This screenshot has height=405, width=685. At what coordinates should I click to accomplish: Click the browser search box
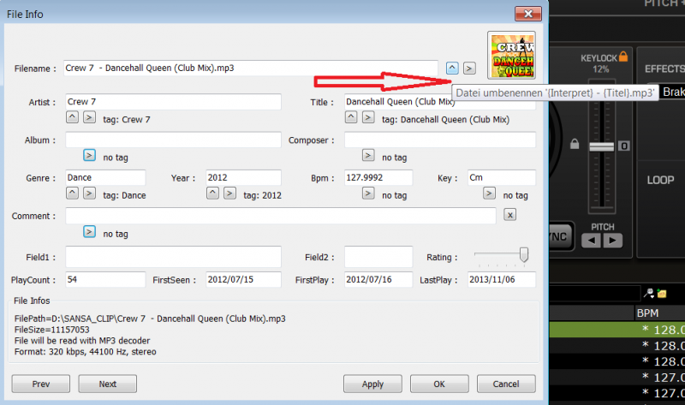coord(595,294)
